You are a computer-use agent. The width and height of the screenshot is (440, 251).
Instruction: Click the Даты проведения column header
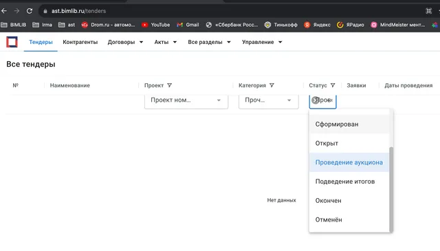pos(408,85)
